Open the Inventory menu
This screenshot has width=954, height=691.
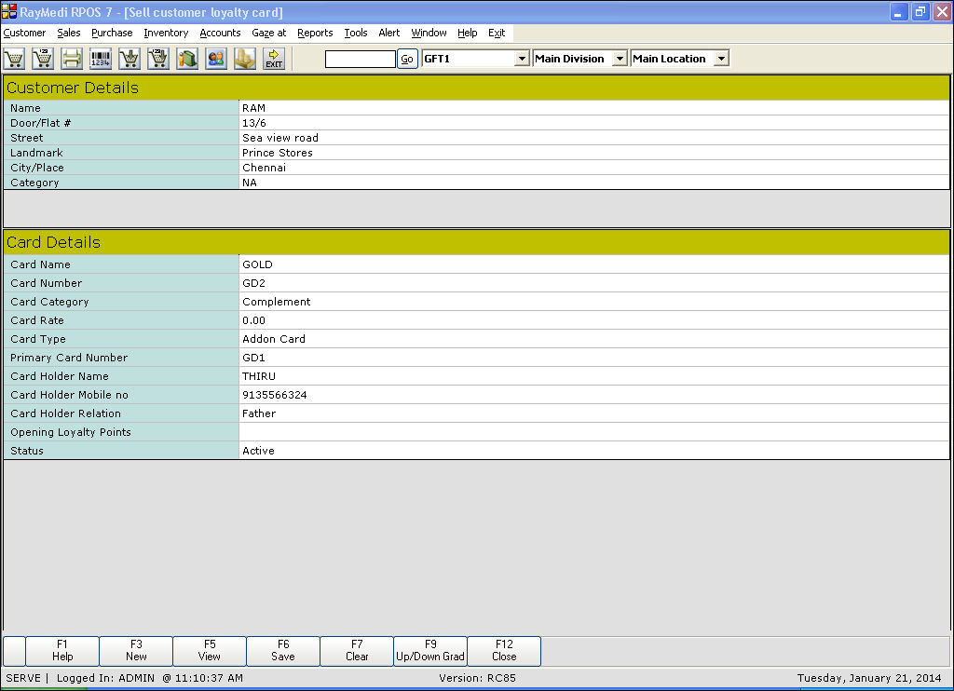pyautogui.click(x=166, y=33)
